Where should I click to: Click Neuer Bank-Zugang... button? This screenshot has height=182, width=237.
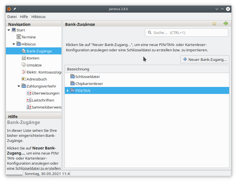click(x=205, y=59)
